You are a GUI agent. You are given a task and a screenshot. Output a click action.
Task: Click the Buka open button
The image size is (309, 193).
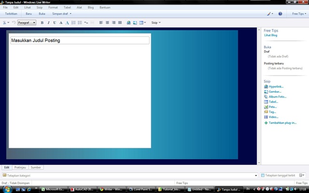tap(42, 14)
